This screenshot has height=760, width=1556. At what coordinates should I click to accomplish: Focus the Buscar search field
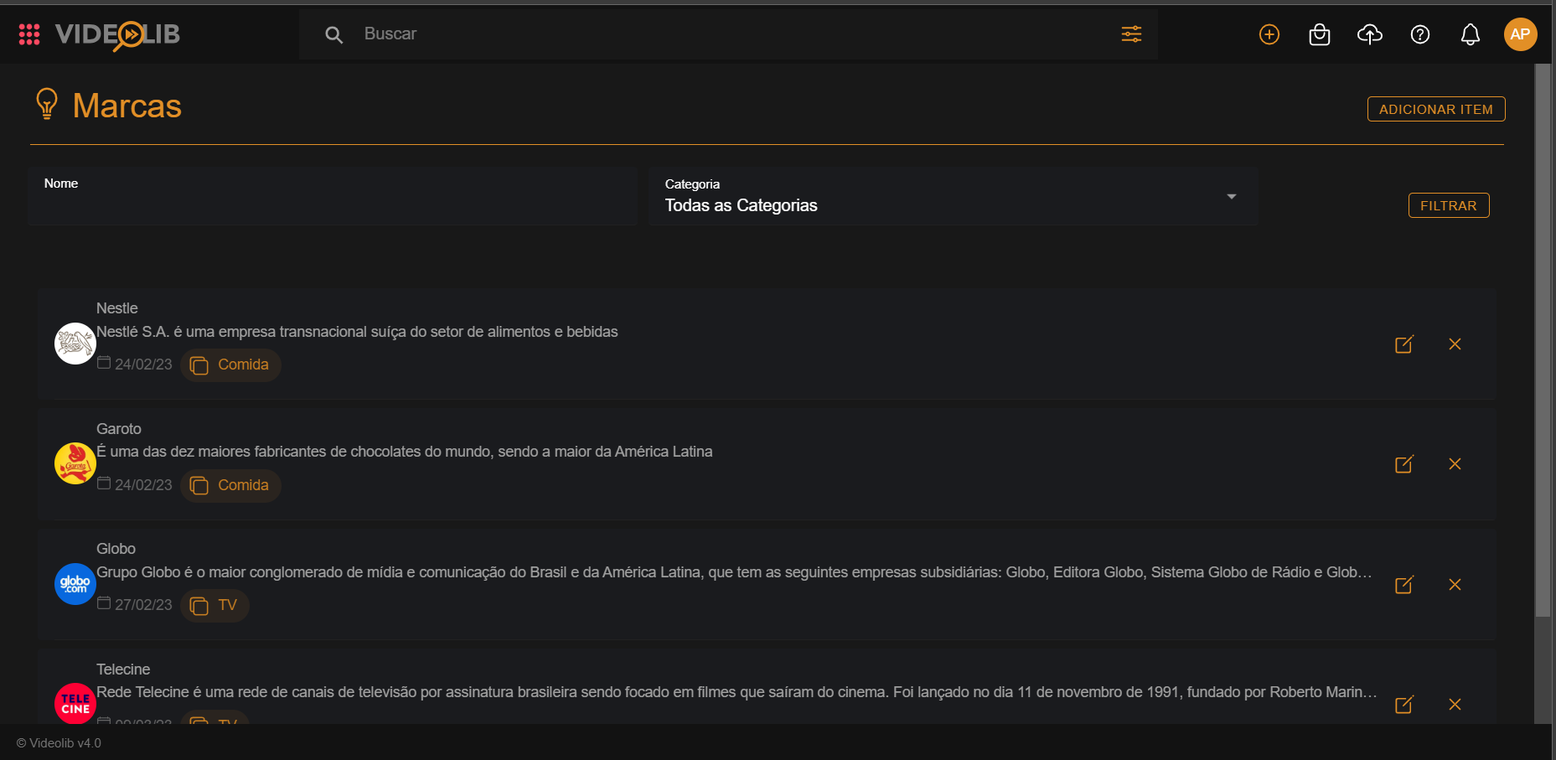[729, 34]
